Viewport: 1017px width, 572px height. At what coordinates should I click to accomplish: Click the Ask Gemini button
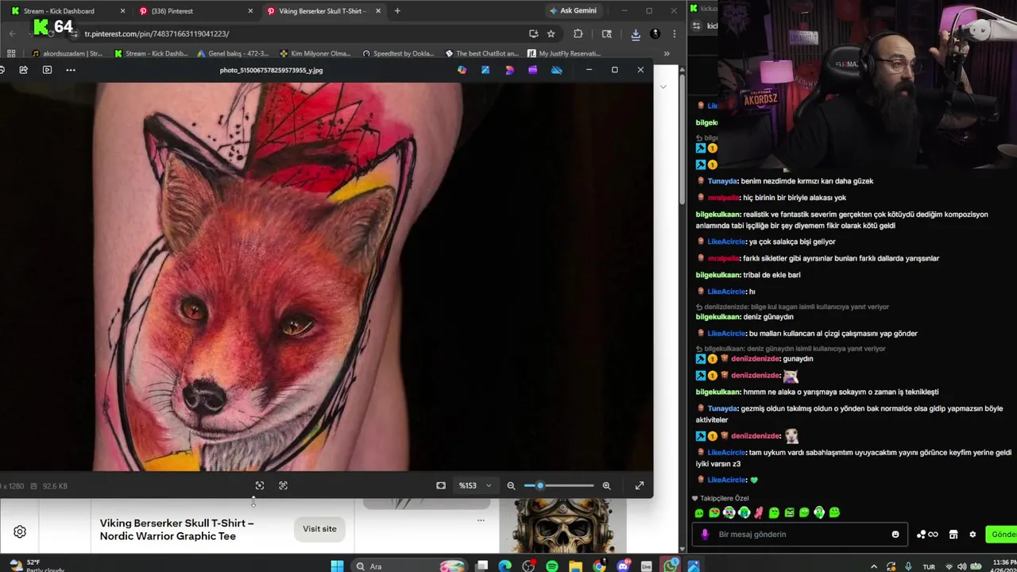[x=574, y=11]
